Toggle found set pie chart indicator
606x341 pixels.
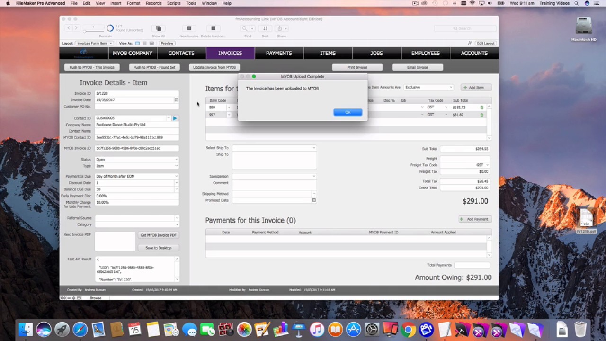point(110,28)
